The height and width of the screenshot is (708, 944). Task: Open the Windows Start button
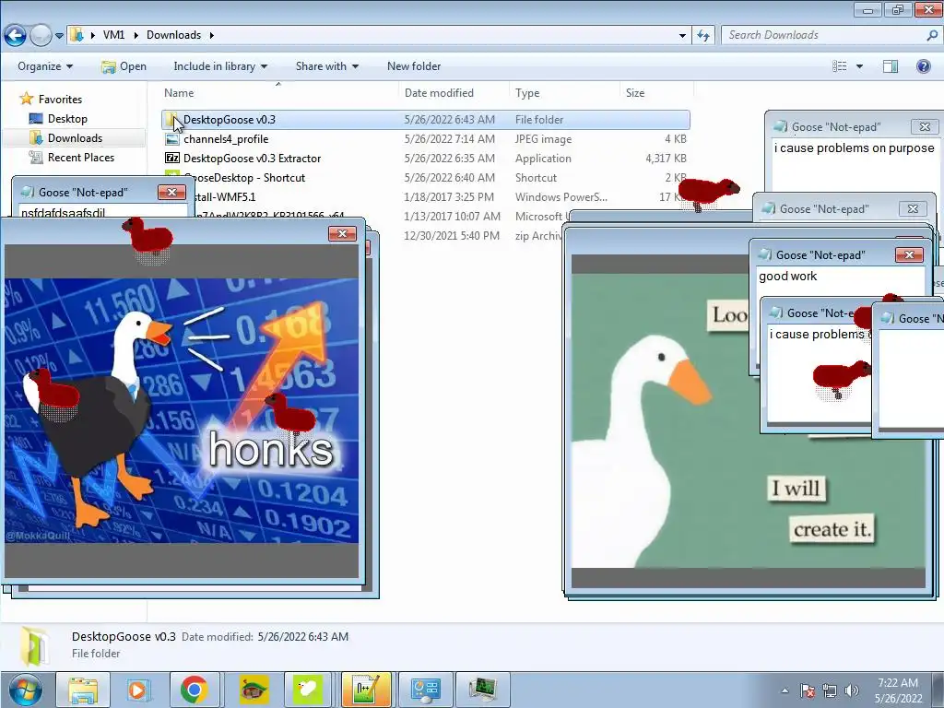click(x=25, y=690)
